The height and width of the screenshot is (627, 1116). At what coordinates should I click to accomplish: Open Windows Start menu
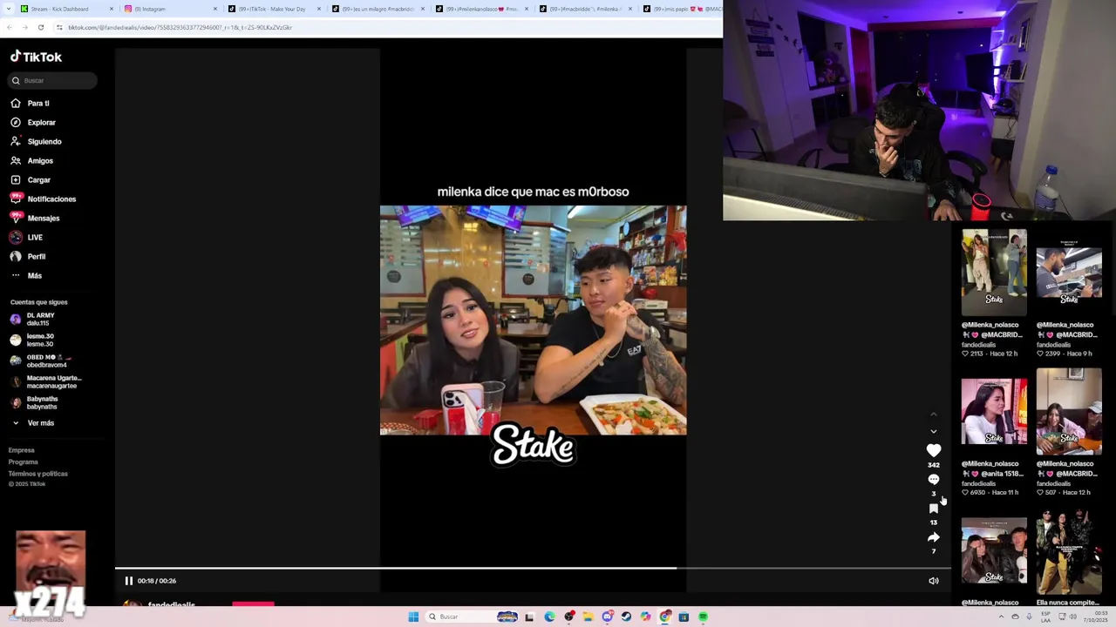413,617
